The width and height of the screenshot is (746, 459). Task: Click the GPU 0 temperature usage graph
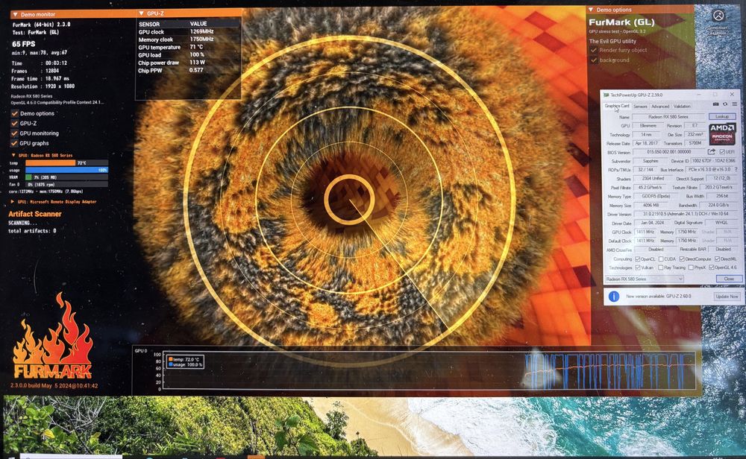(x=428, y=371)
